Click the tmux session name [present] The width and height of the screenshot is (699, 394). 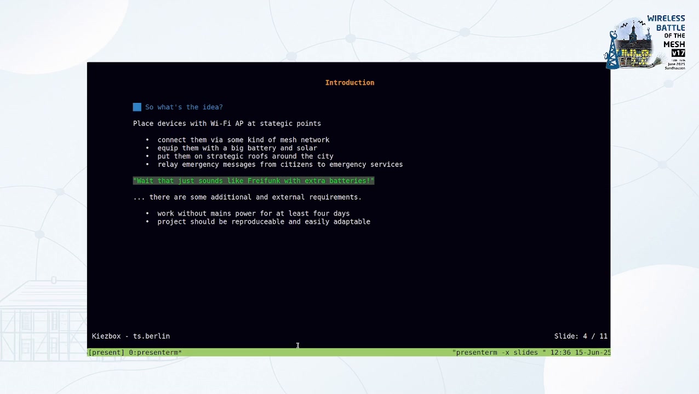[x=106, y=352]
